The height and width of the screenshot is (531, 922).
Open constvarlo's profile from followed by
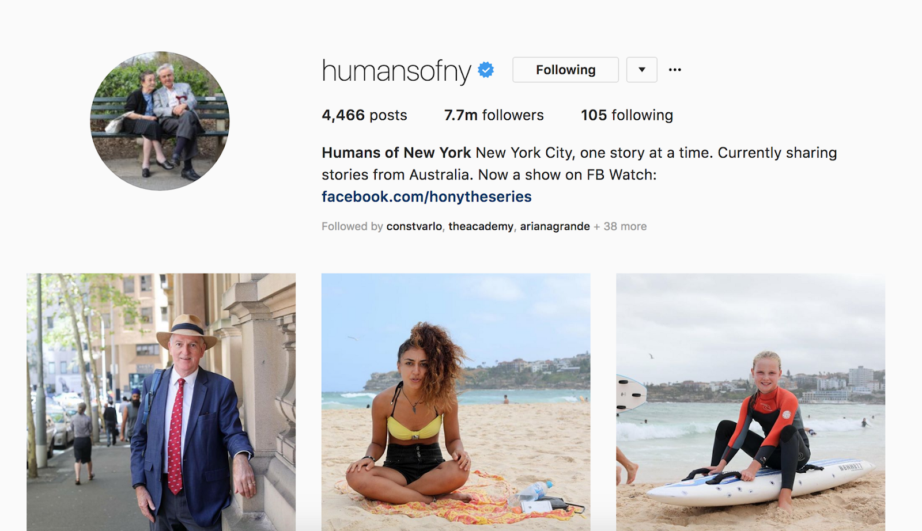pyautogui.click(x=414, y=226)
